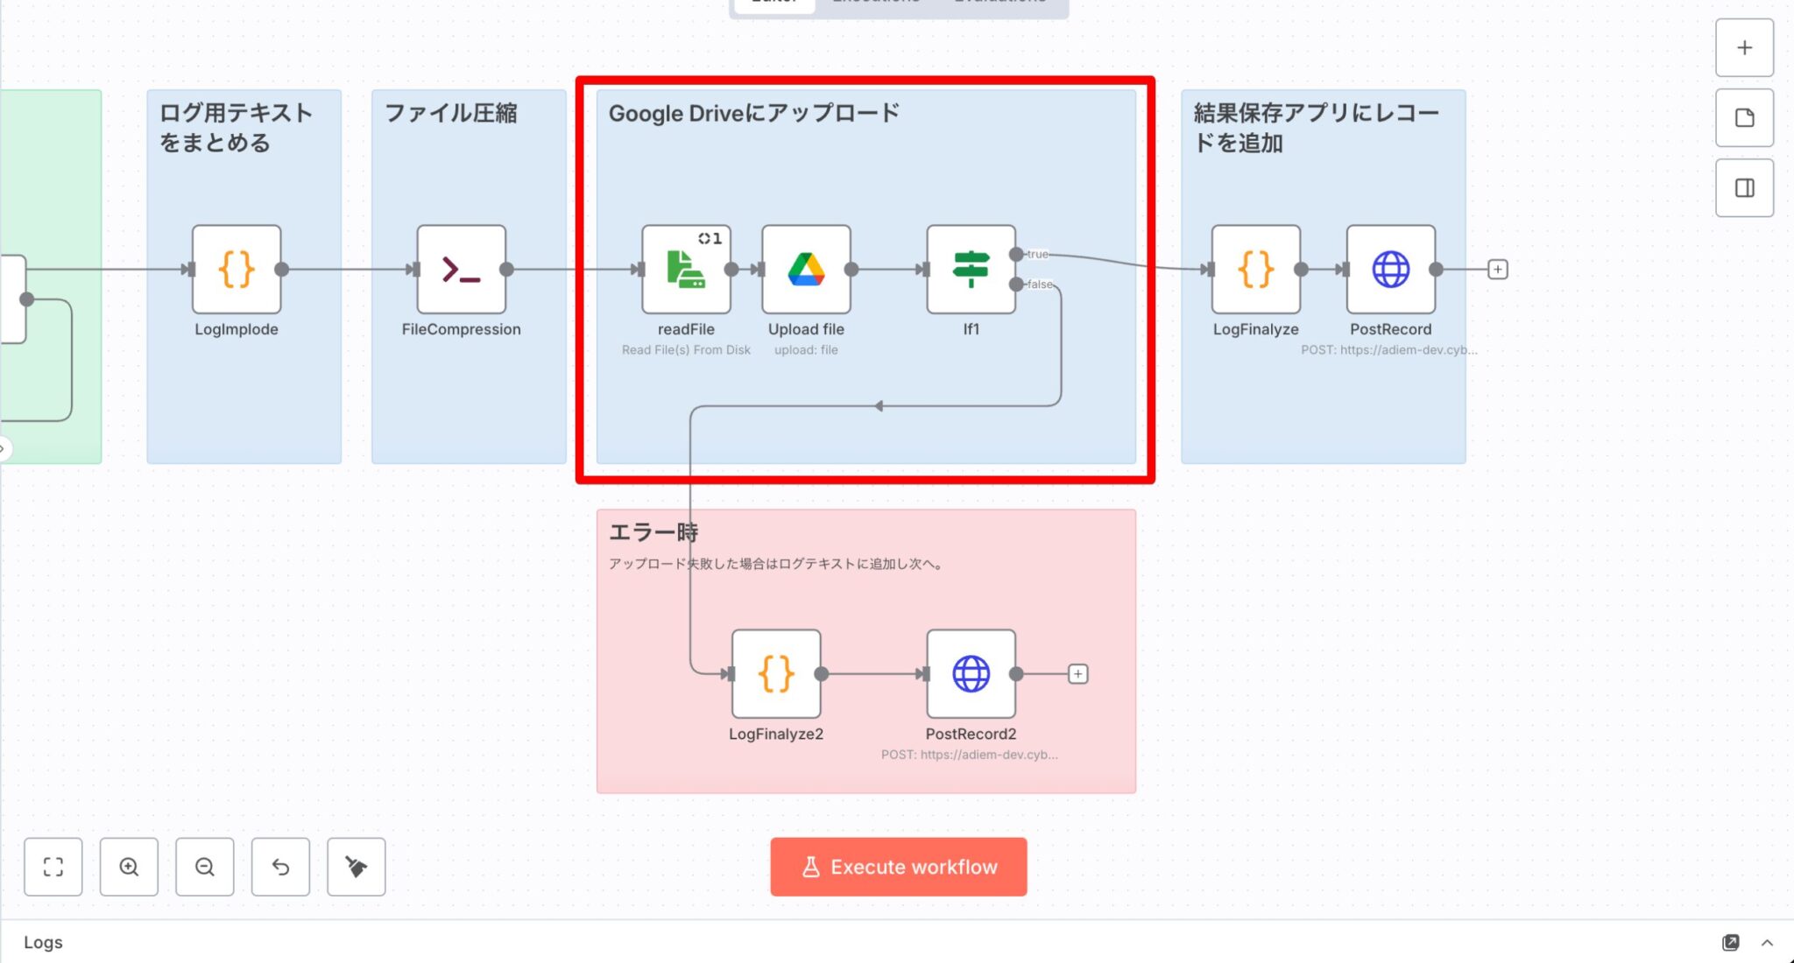Expand the Logs panel chevron
Image resolution: width=1794 pixels, height=963 pixels.
point(1767,943)
